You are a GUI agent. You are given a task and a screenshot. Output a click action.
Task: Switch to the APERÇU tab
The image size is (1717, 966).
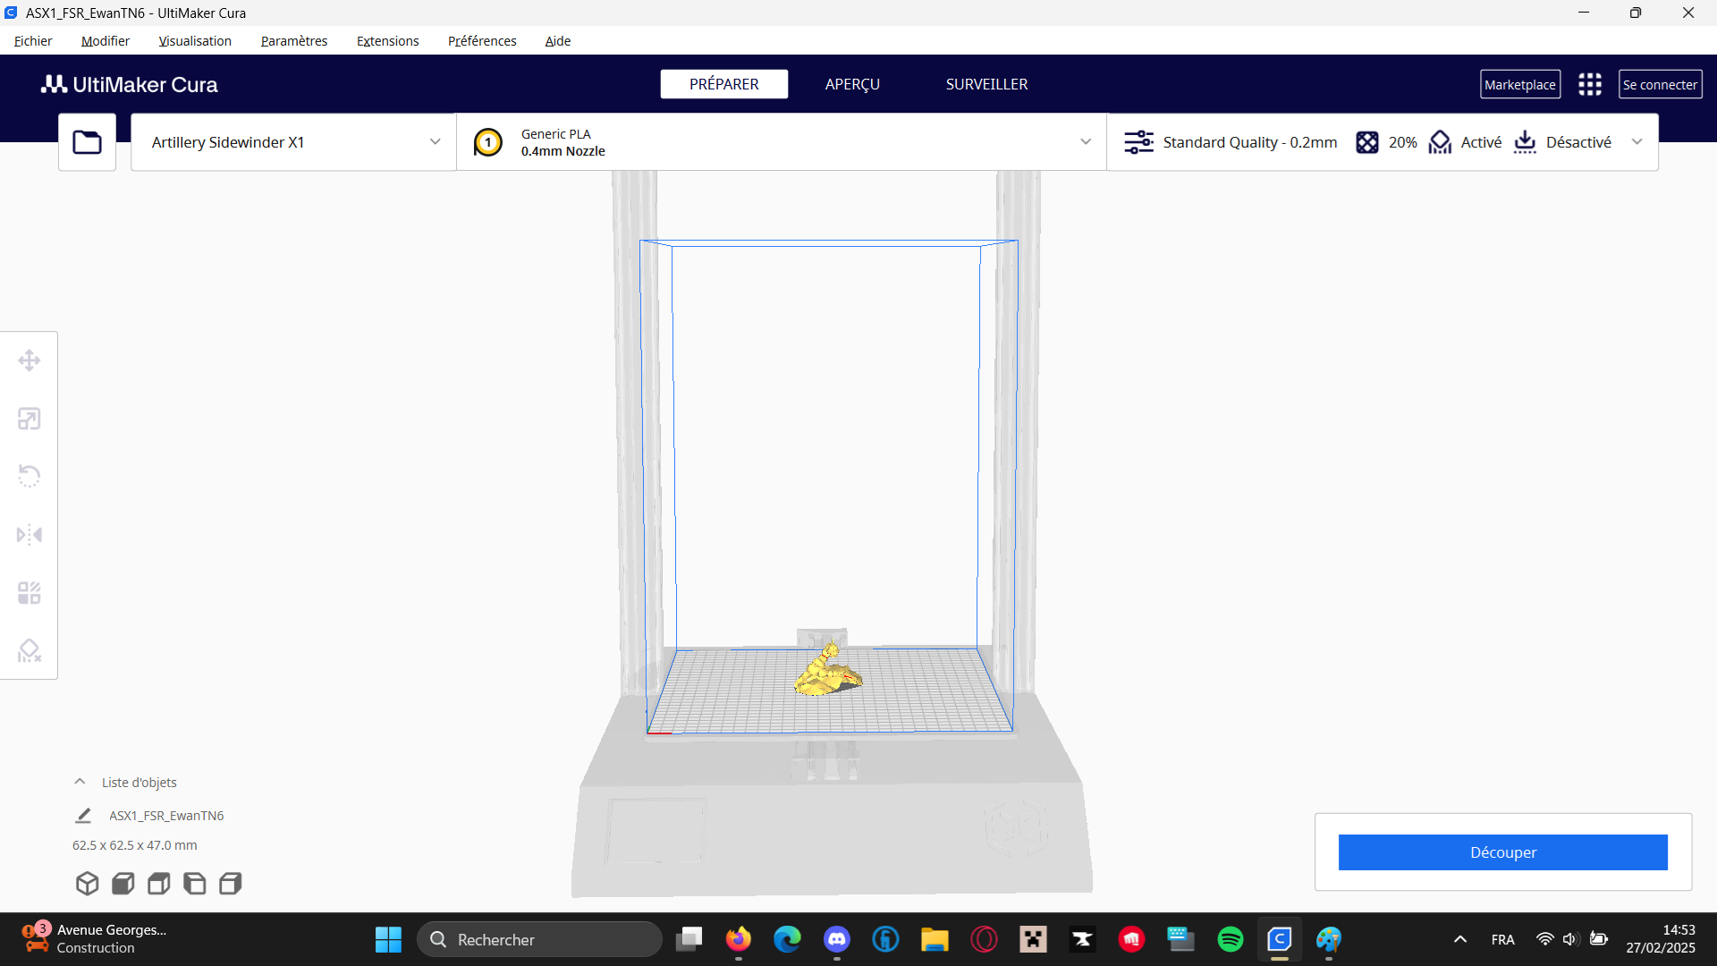851,84
